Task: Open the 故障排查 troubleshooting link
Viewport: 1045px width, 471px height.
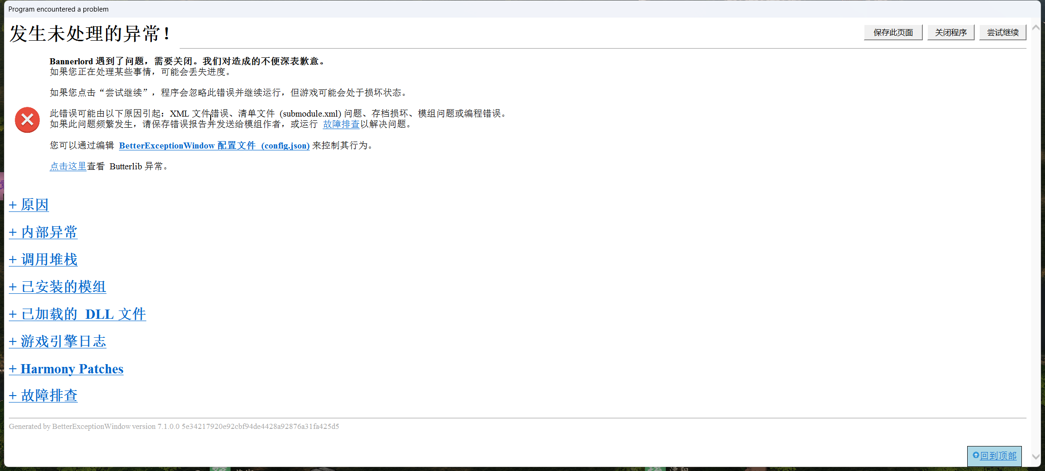Action: pyautogui.click(x=341, y=124)
